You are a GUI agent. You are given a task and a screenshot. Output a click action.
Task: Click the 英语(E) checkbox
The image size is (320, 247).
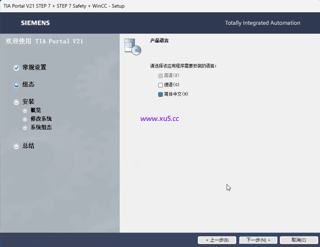pyautogui.click(x=160, y=76)
